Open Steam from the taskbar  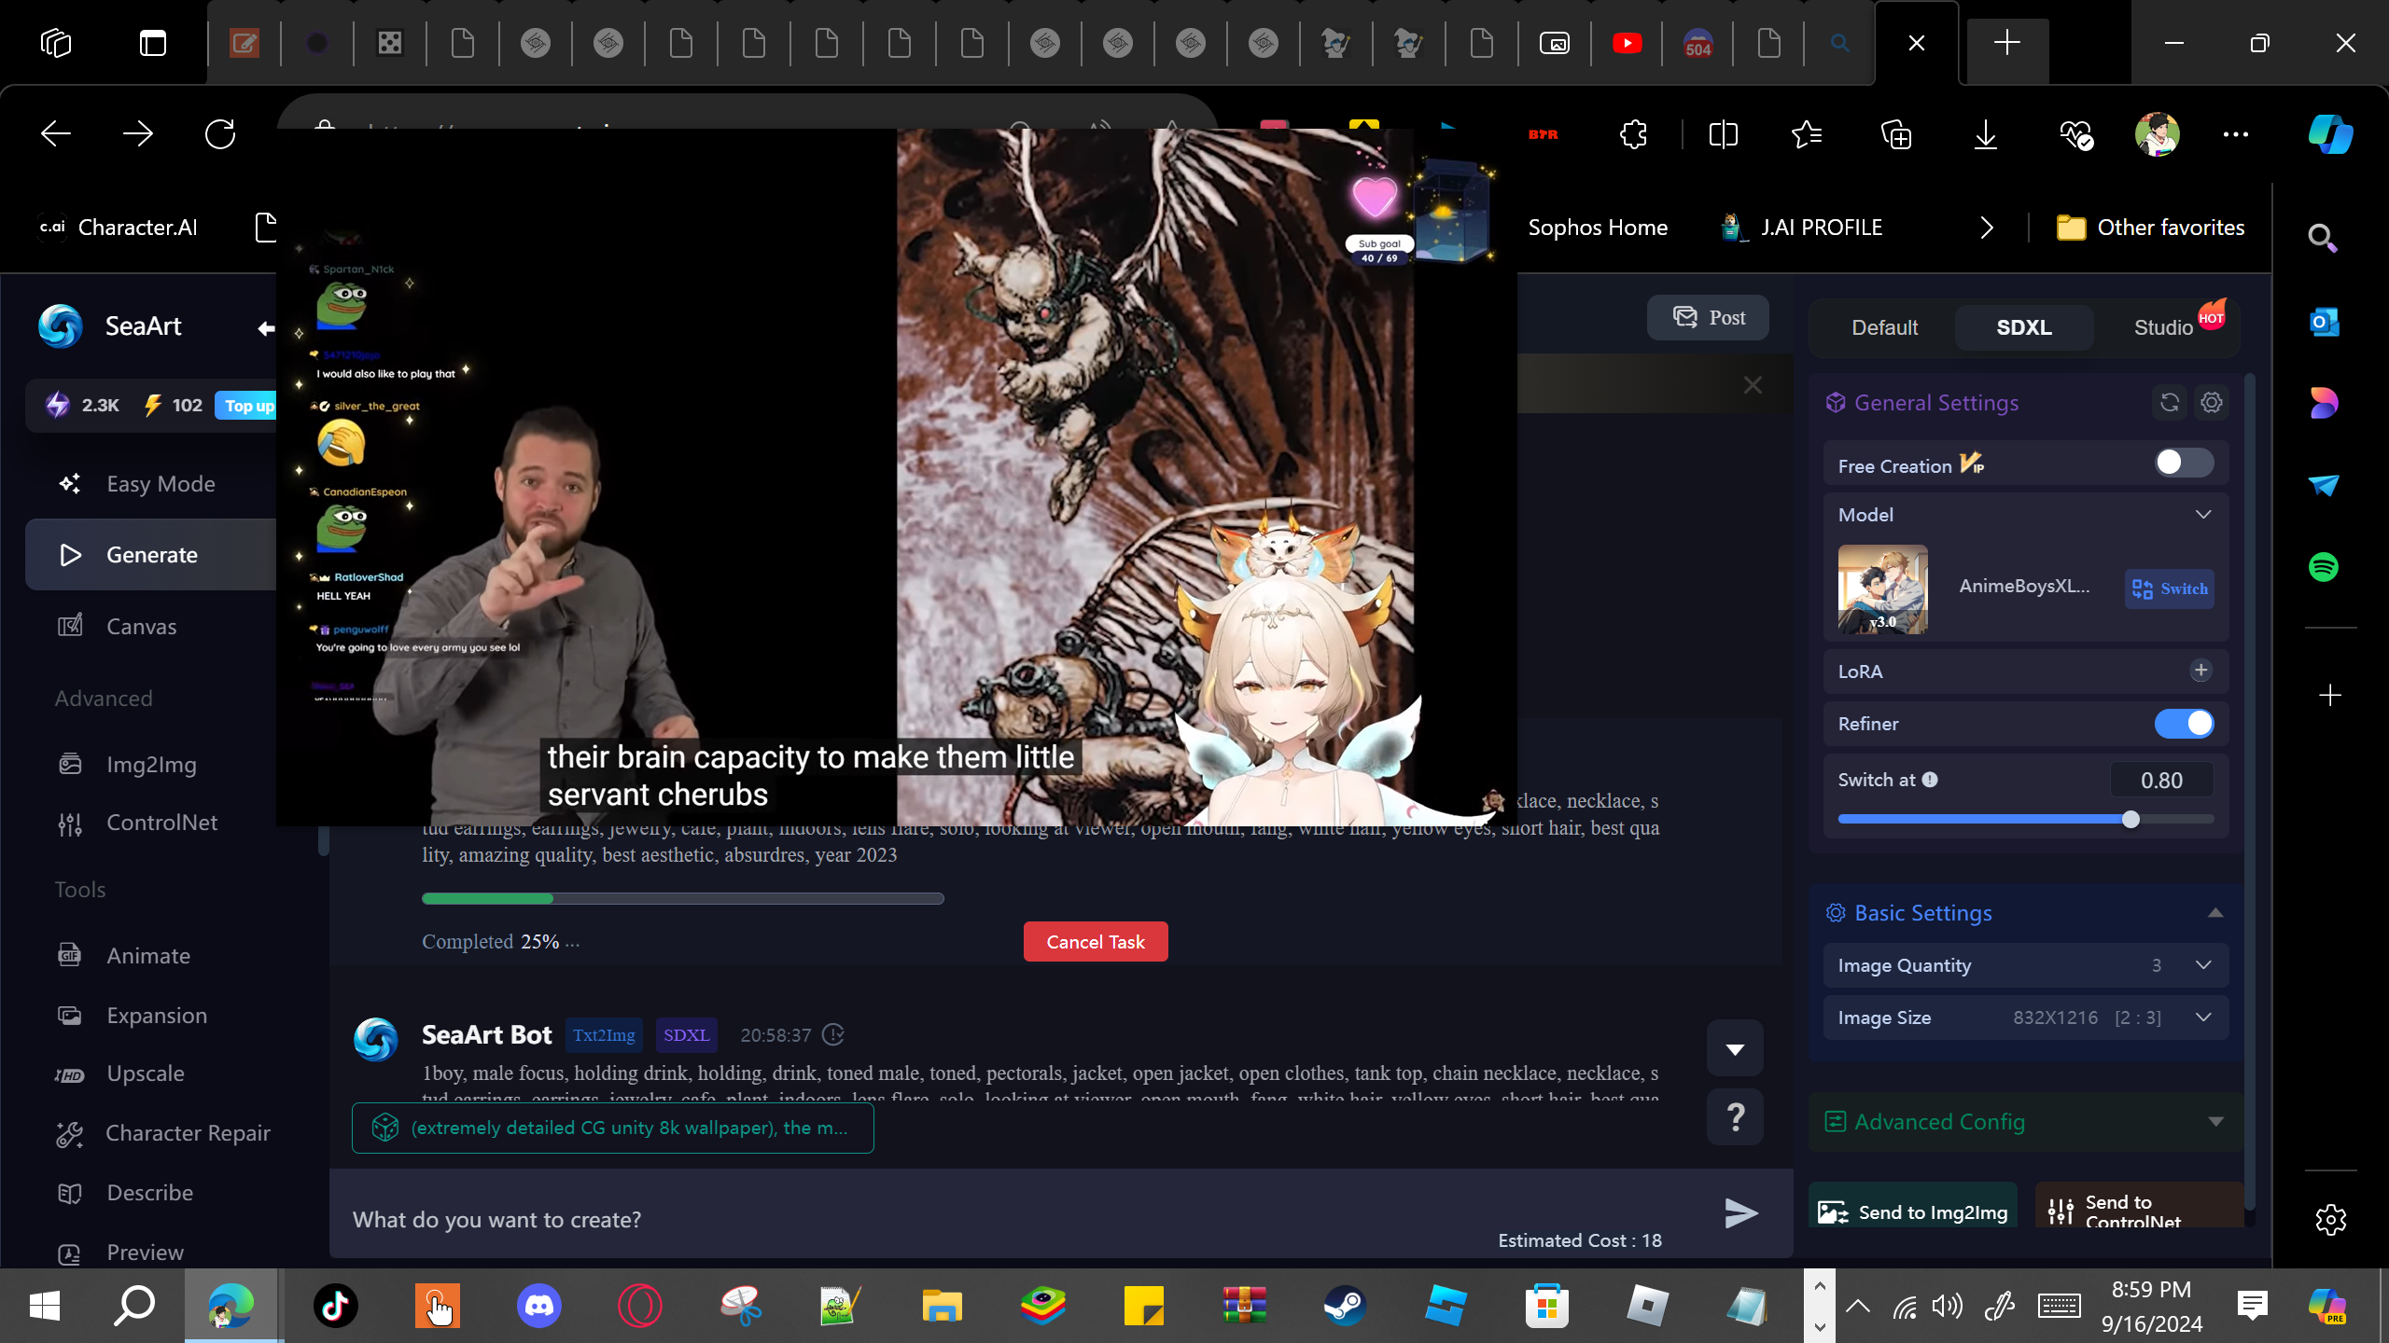coord(1345,1306)
